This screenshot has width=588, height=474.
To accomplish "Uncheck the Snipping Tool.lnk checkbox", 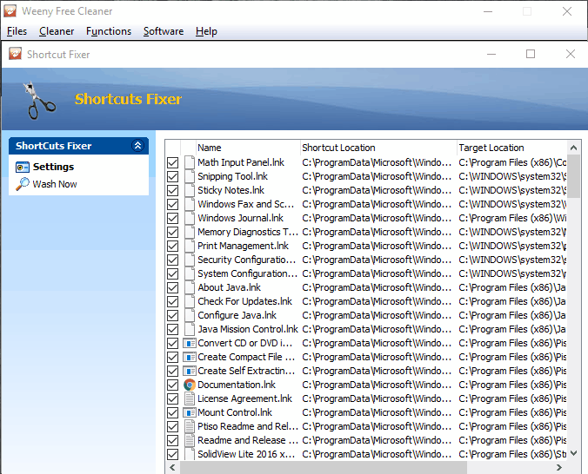I will pyautogui.click(x=172, y=176).
